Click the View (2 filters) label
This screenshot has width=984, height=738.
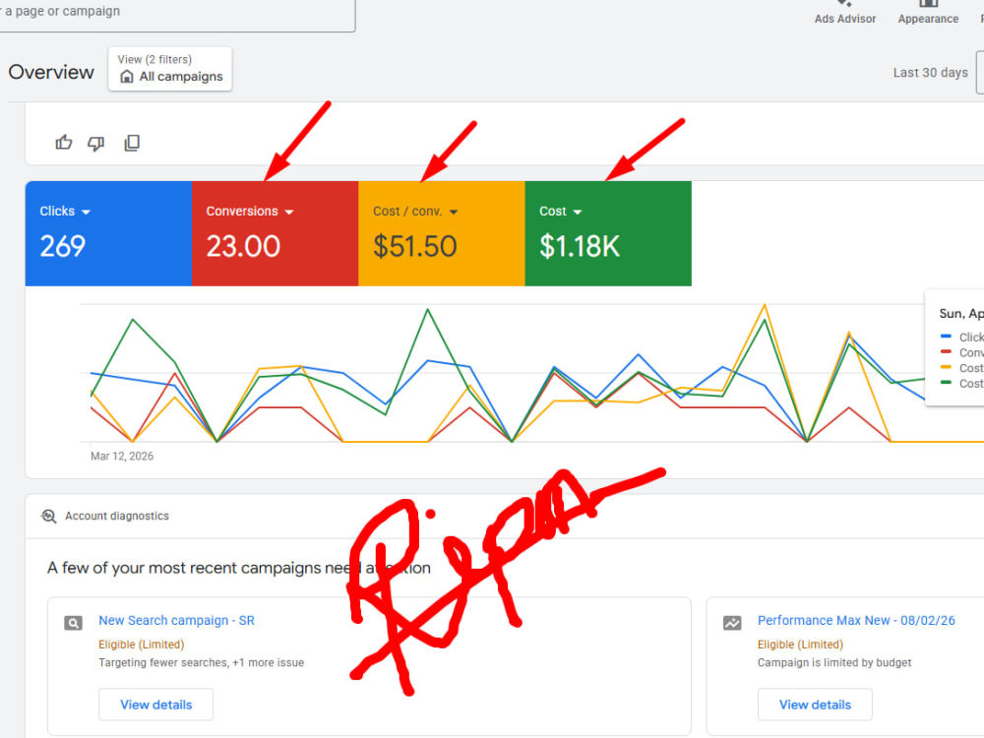click(154, 60)
